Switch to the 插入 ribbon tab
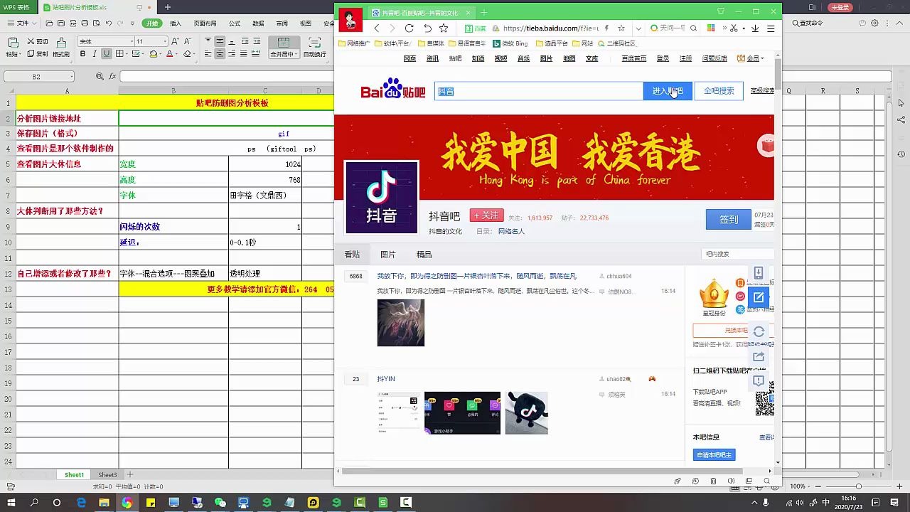Screen dimensions: 910x512 tap(176, 23)
